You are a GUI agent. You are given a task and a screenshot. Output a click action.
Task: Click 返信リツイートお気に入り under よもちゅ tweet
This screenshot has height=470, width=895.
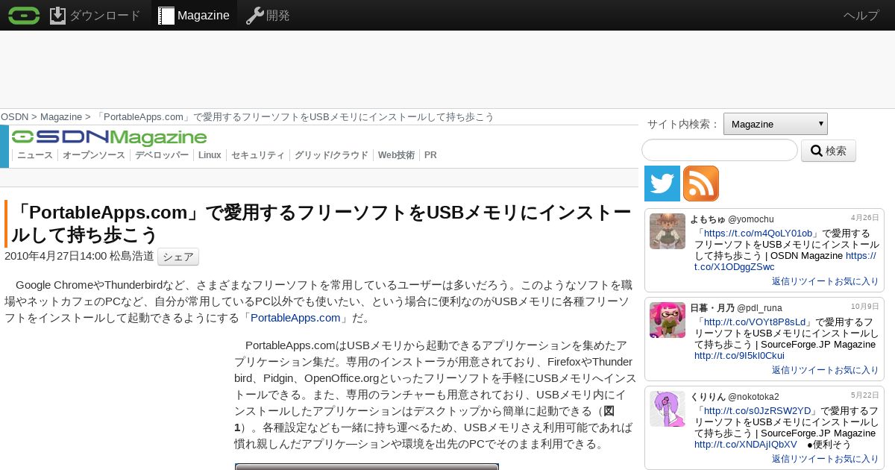[826, 281]
